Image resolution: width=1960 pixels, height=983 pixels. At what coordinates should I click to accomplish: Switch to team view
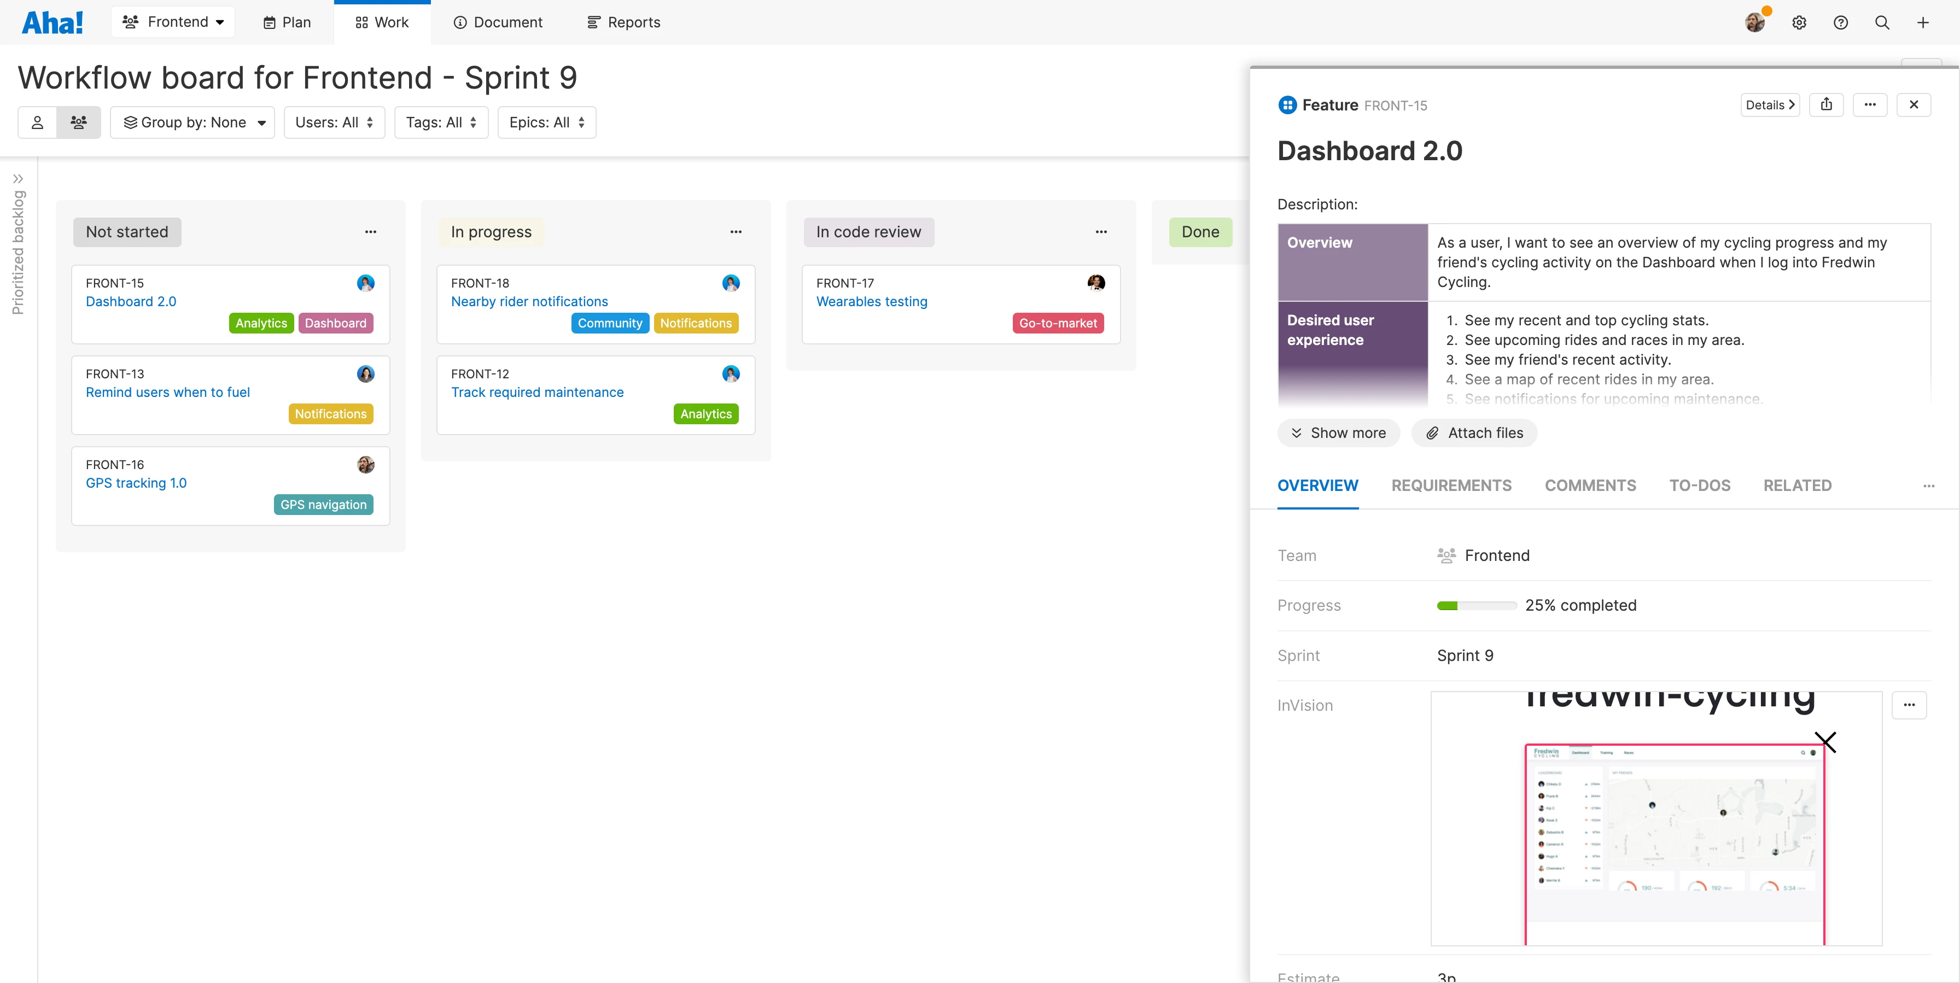point(79,122)
